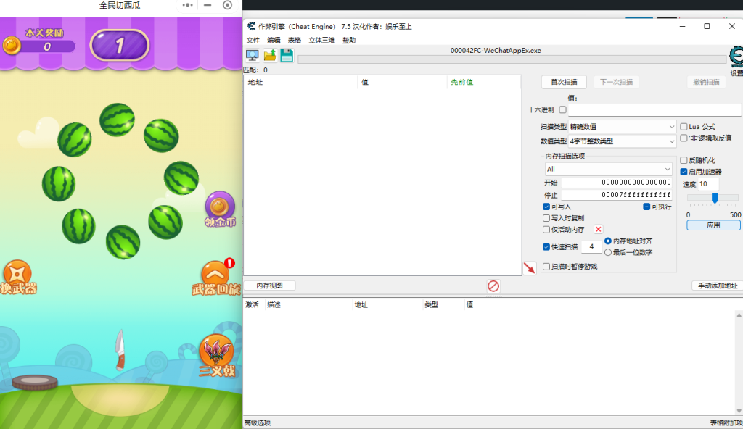Image resolution: width=743 pixels, height=429 pixels.
Task: Click the Cheat Engine title bar logo
Action: coord(252,27)
